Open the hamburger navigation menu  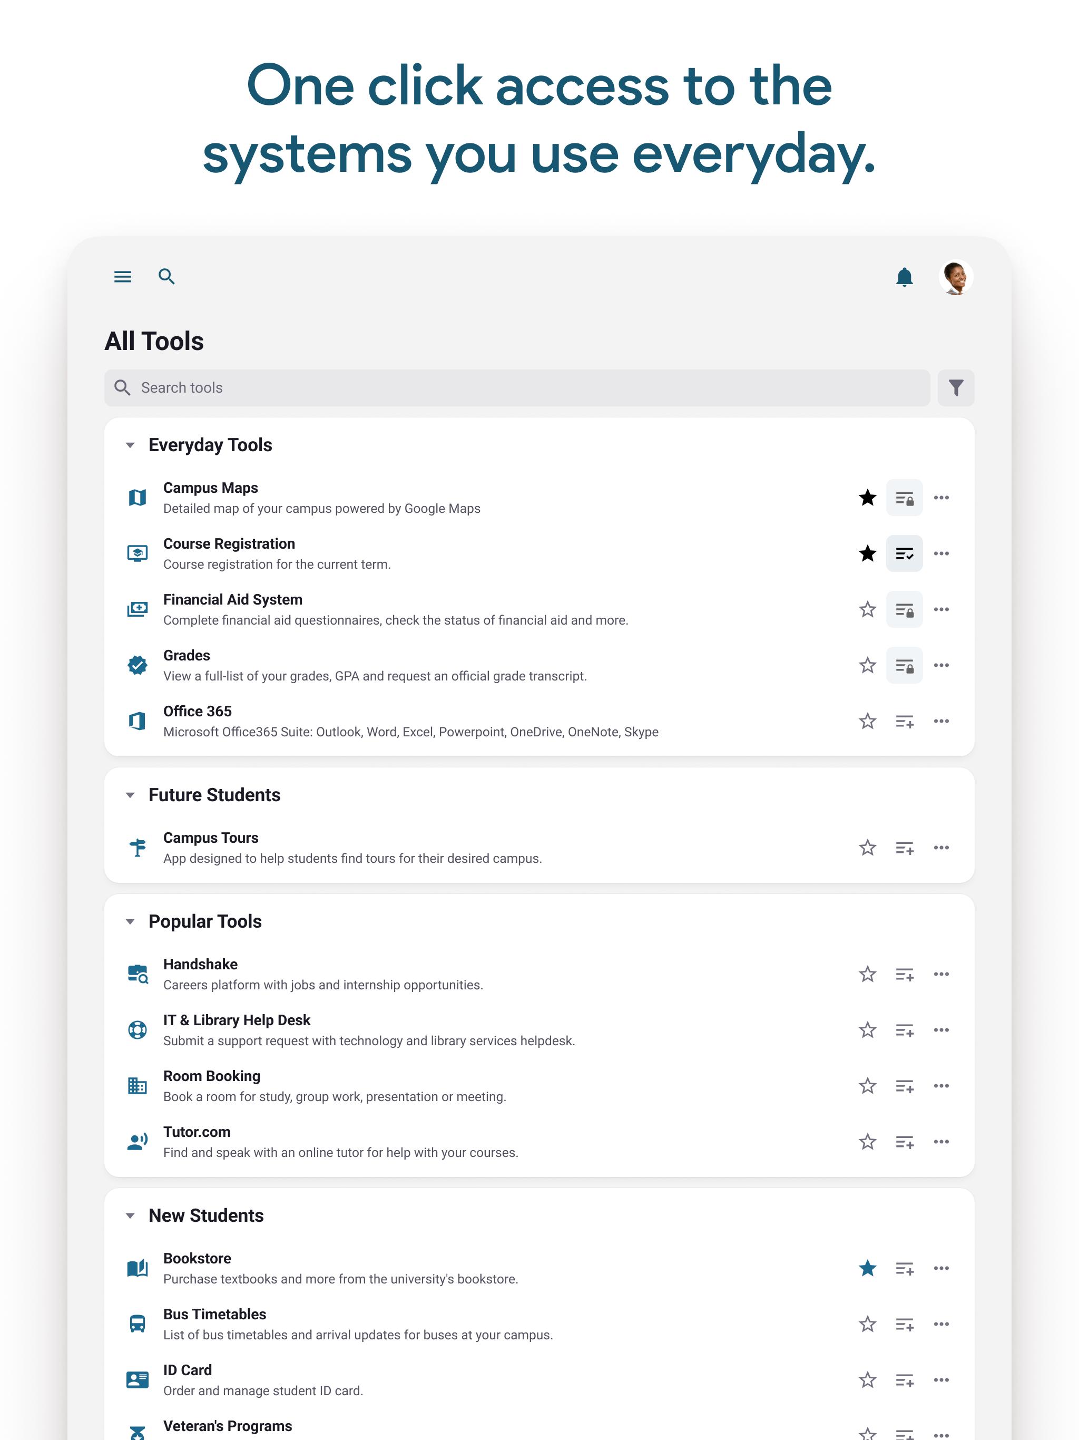(122, 277)
